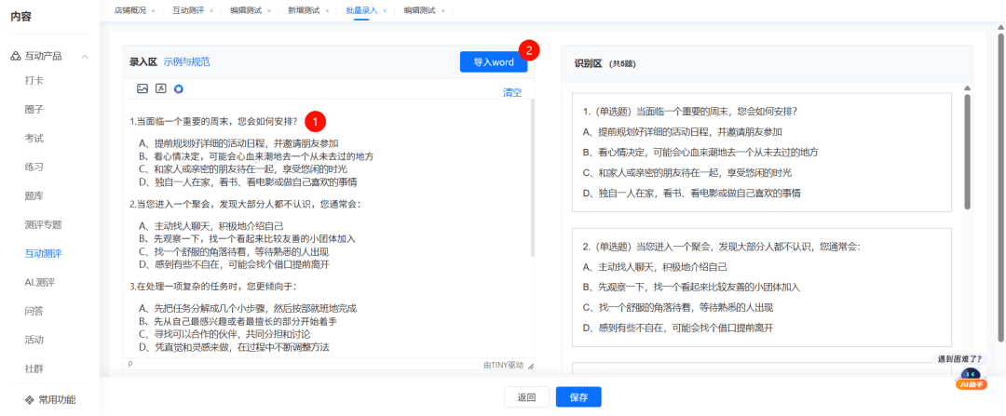Close the 新增测试 tab
Image resolution: width=1006 pixels, height=416 pixels.
click(326, 10)
